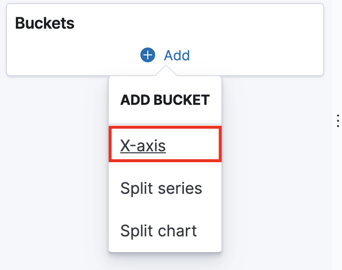Click the Buckets panel heading
This screenshot has height=270, width=342.
[x=45, y=23]
